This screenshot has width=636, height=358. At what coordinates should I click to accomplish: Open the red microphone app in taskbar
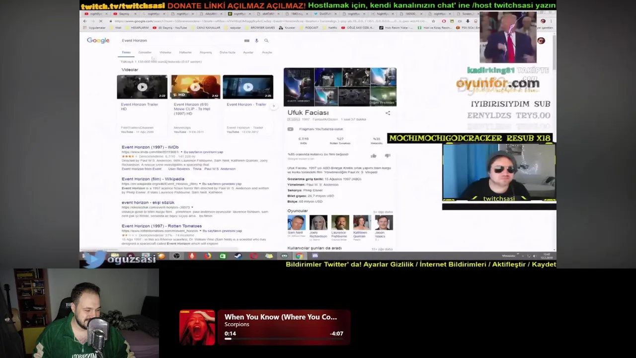click(x=192, y=256)
